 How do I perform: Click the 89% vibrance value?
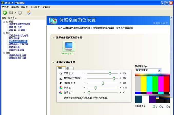pyautogui.click(x=124, y=78)
